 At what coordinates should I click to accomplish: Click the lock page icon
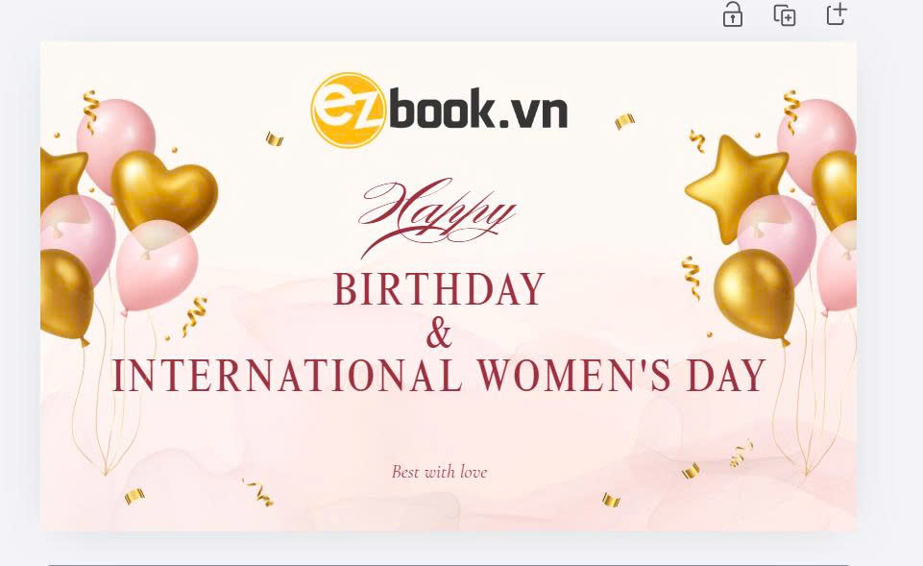732,14
